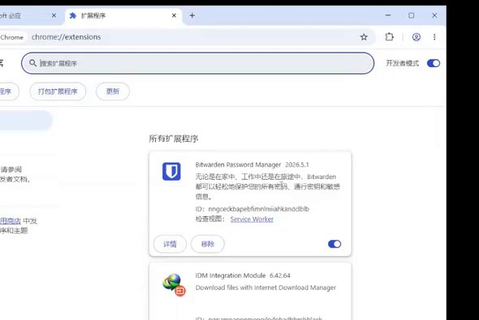479x320 pixels.
Task: Click the IDM Integration Module icon
Action: coord(174,285)
